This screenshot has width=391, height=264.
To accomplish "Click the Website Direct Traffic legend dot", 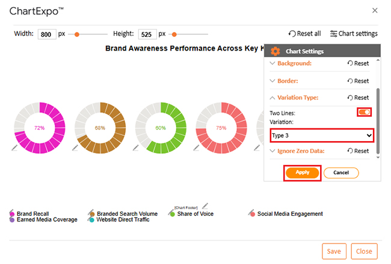I will [x=92, y=220].
